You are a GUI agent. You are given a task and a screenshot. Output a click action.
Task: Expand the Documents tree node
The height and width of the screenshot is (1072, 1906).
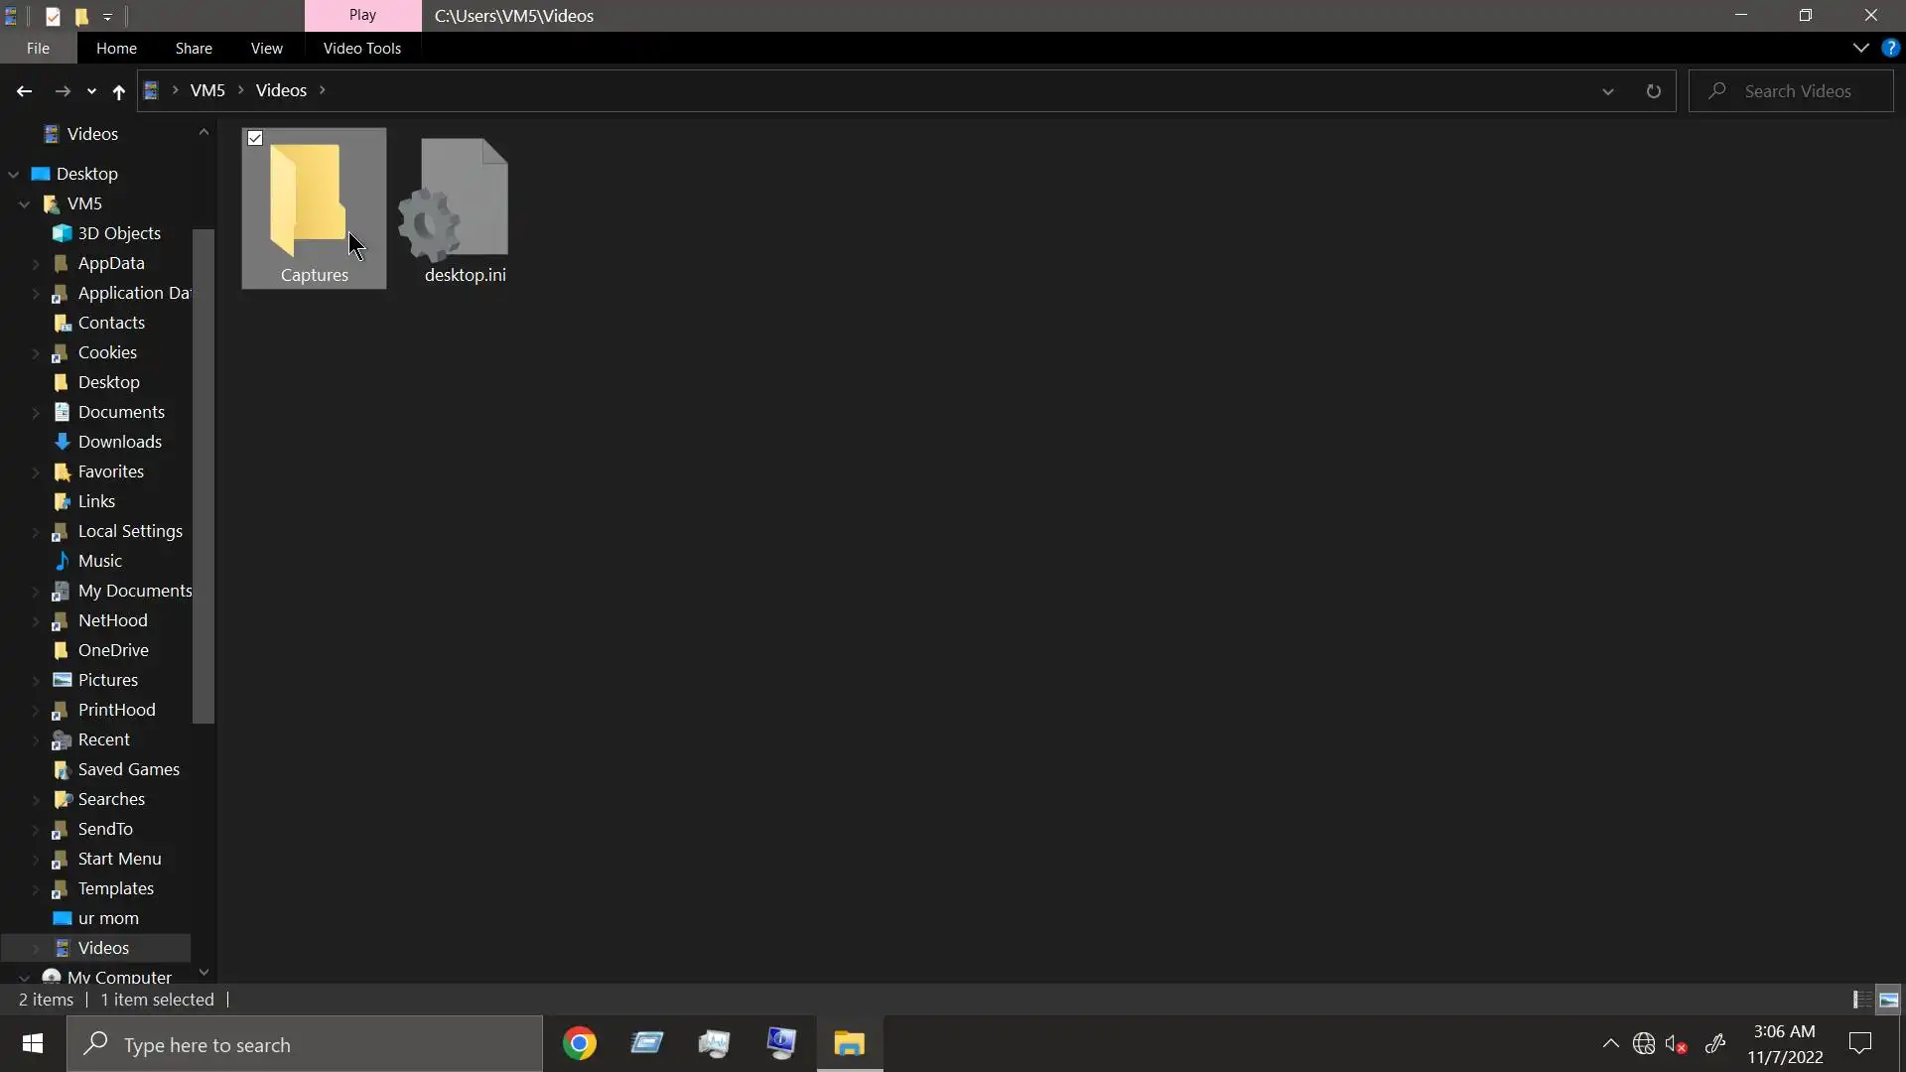click(x=36, y=412)
